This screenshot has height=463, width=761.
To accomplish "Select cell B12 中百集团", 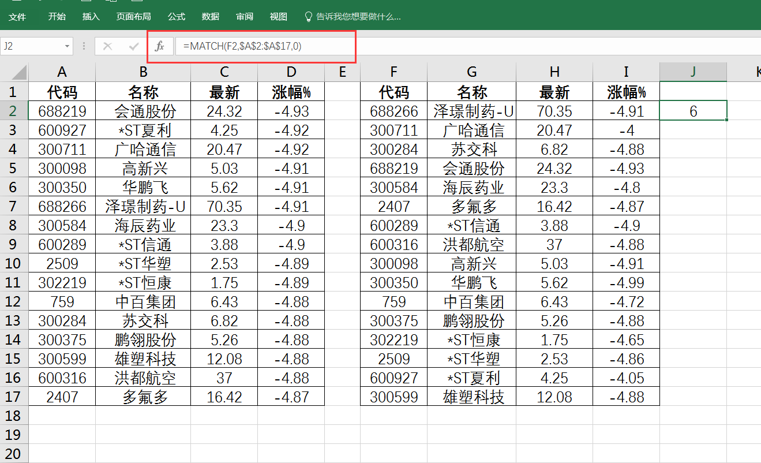I will tap(143, 301).
